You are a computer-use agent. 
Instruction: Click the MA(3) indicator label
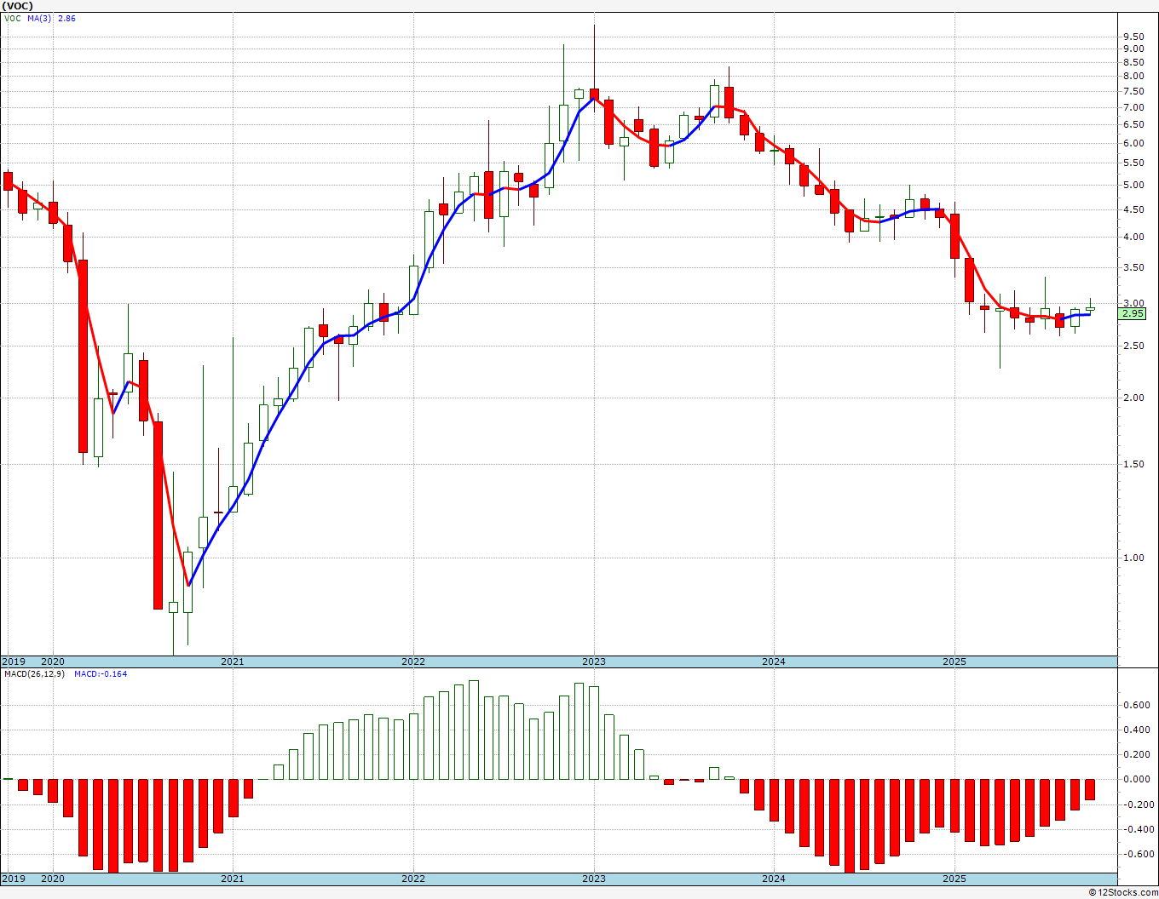click(x=38, y=18)
